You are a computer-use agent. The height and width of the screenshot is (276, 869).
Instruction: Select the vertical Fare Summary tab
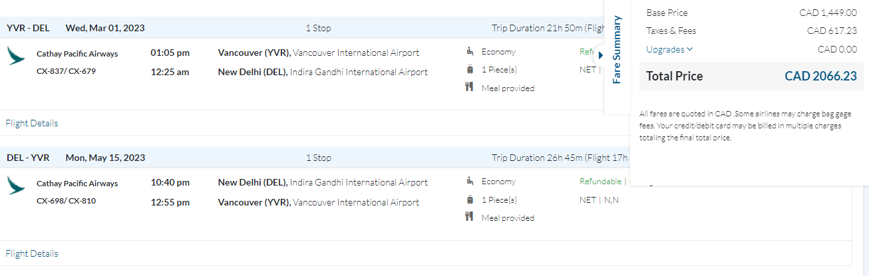[617, 50]
